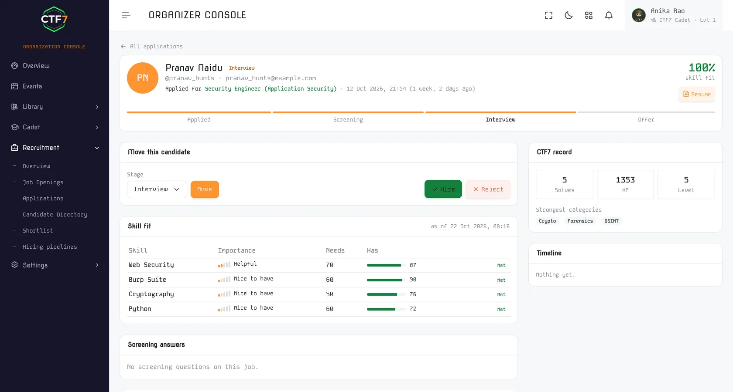Viewport: 733px width, 392px height.
Task: Expand the Settings sidebar section
Action: pyautogui.click(x=55, y=265)
